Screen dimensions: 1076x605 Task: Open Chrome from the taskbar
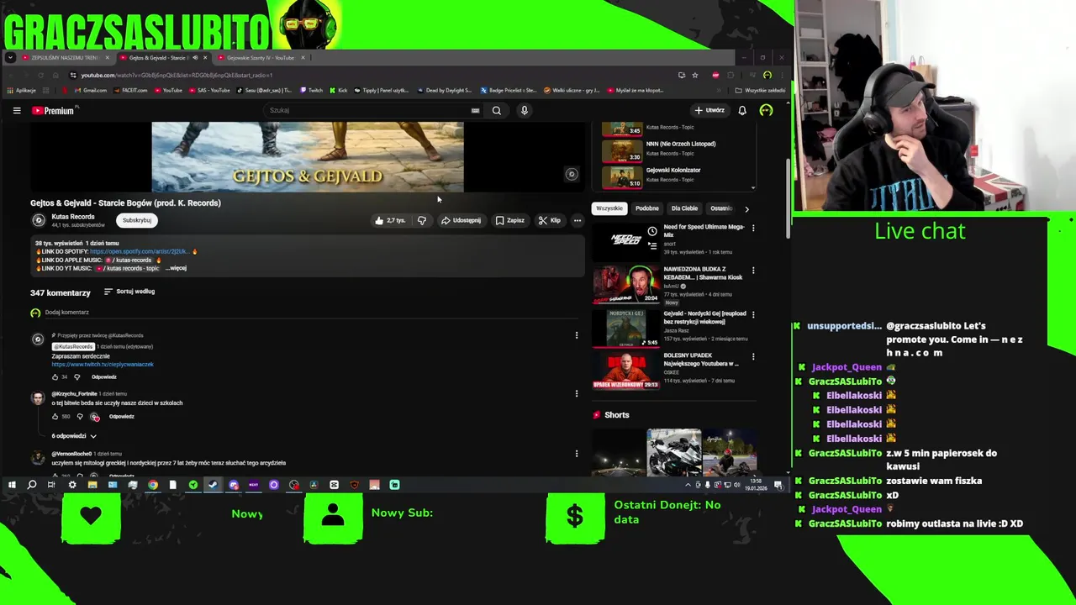coord(153,485)
